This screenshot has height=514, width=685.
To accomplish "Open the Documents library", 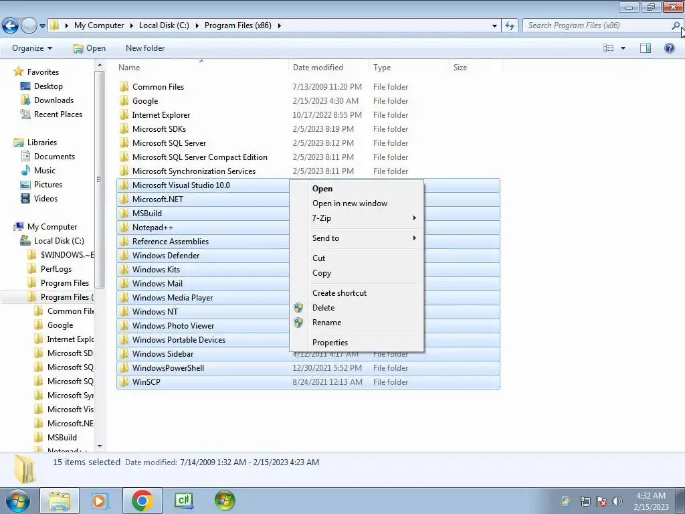I will (54, 157).
